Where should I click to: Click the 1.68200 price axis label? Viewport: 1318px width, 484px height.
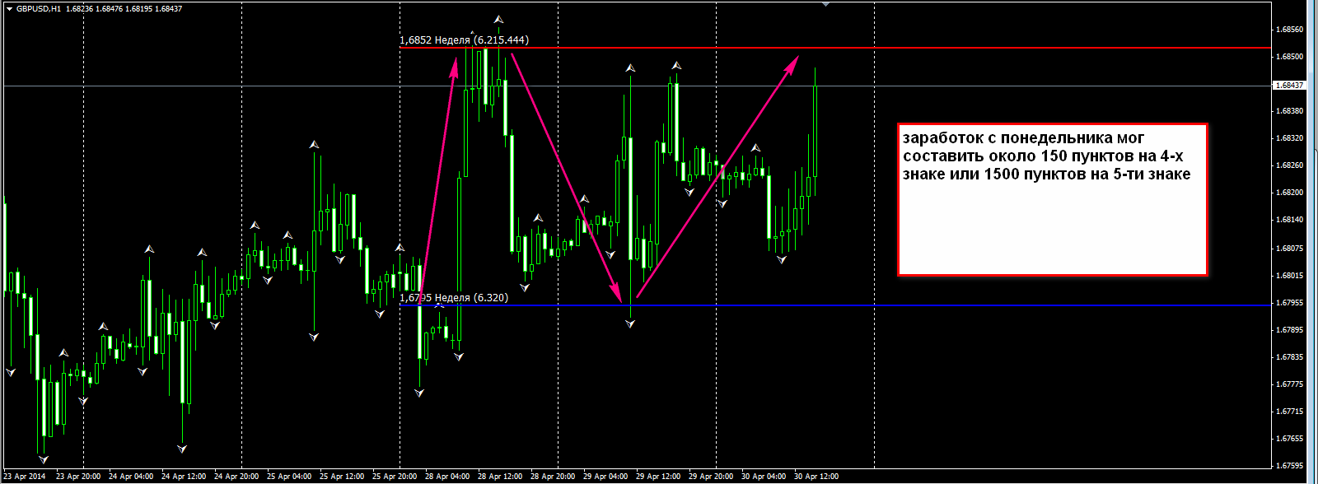point(1289,193)
